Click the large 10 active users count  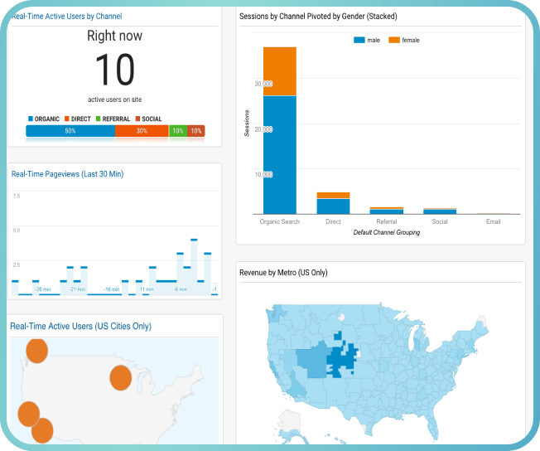tap(114, 70)
